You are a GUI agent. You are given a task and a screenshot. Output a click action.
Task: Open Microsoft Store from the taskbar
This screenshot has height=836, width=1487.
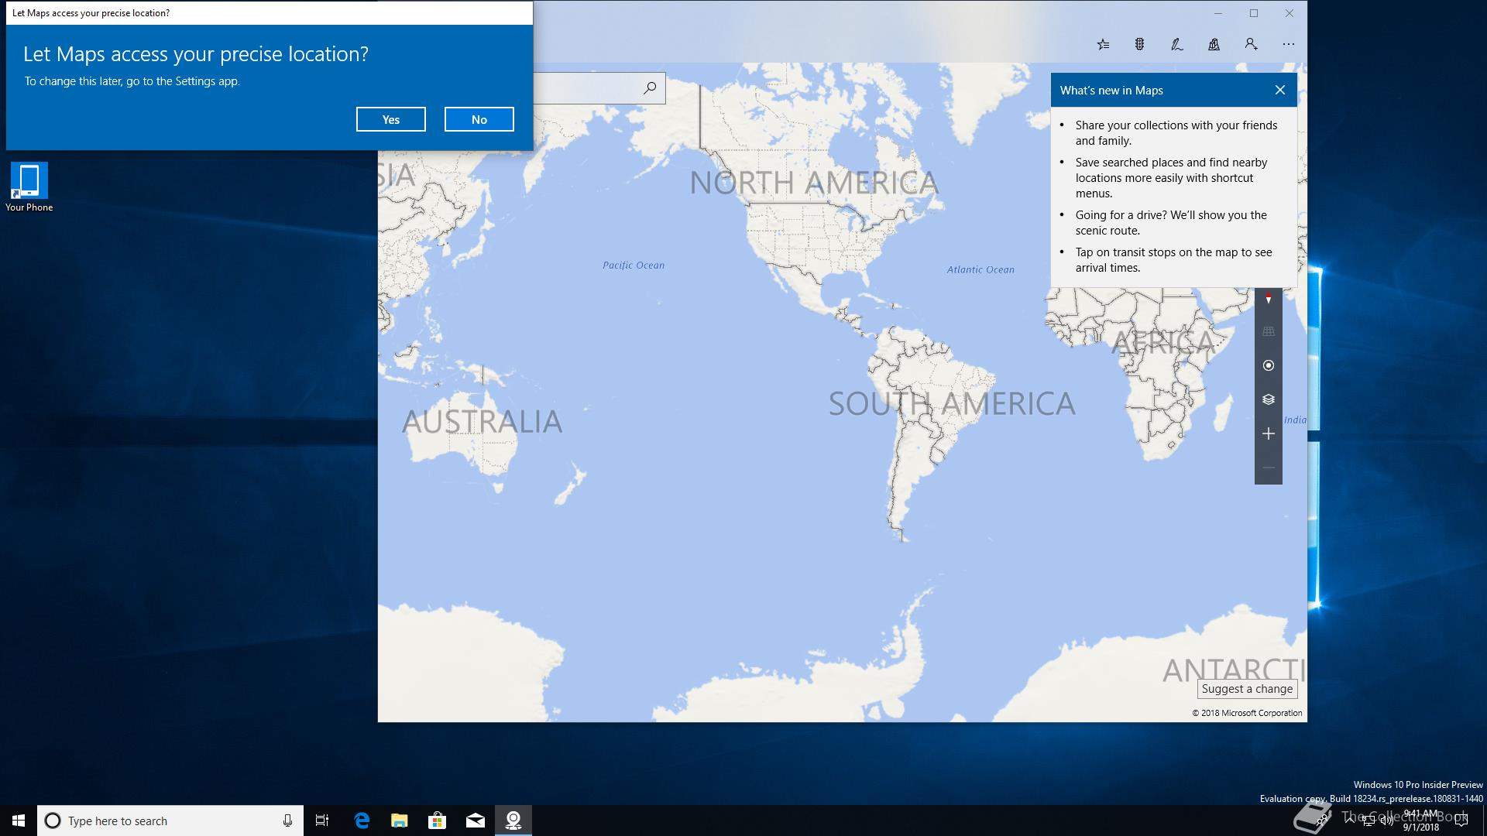[x=438, y=821]
